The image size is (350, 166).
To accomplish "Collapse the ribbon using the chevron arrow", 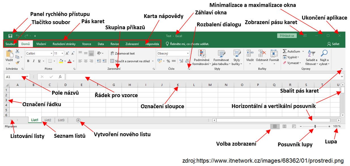I will [341, 69].
